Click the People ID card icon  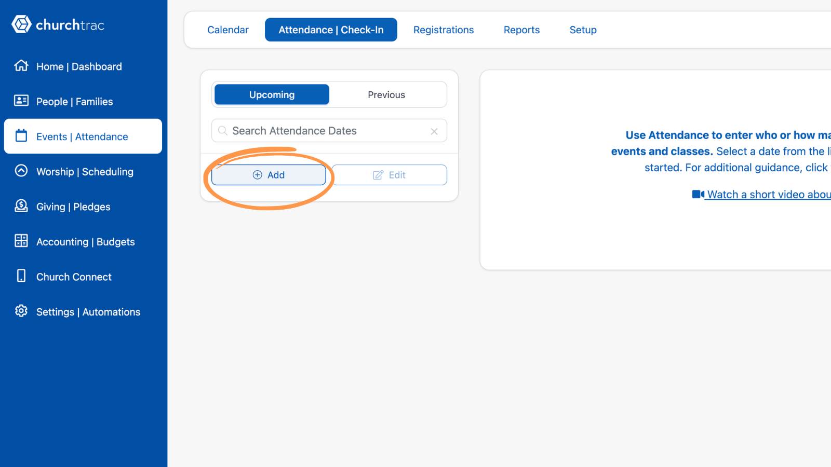point(21,101)
